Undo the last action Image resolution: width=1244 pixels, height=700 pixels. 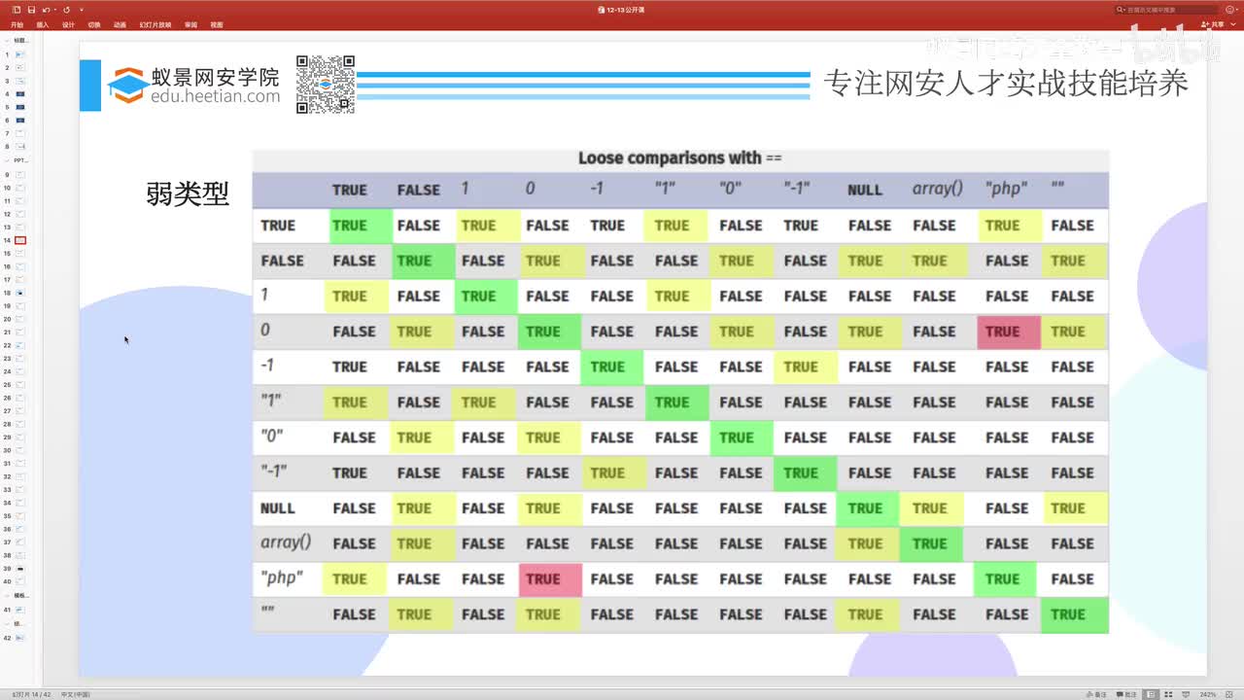tap(45, 10)
